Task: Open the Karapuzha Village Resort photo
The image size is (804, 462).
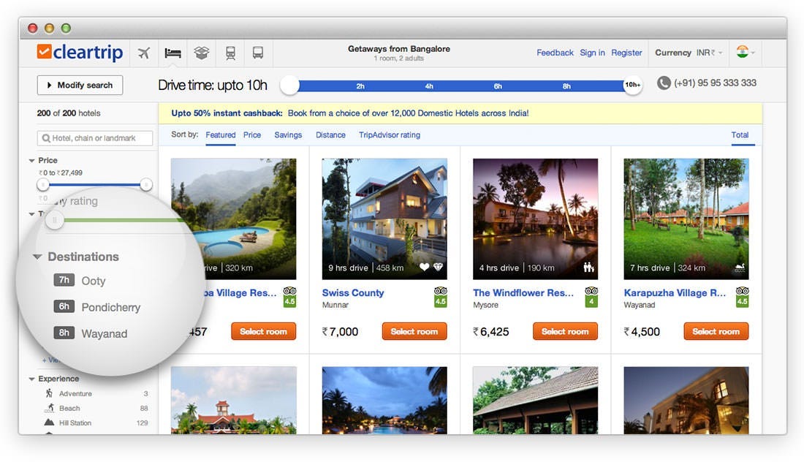Action: pyautogui.click(x=686, y=219)
